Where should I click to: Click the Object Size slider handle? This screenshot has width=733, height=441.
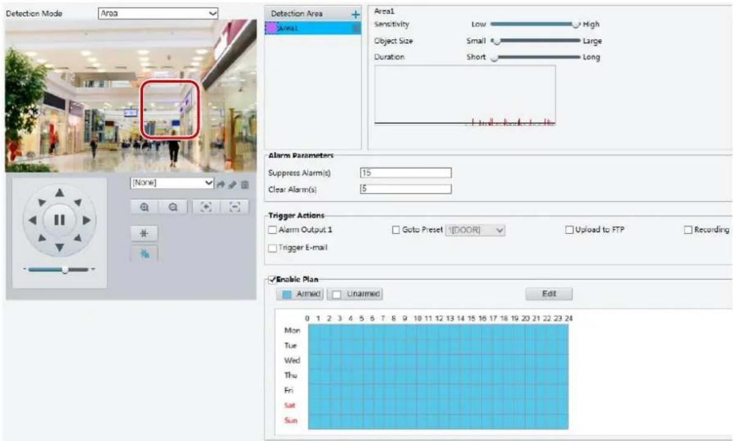pyautogui.click(x=497, y=42)
